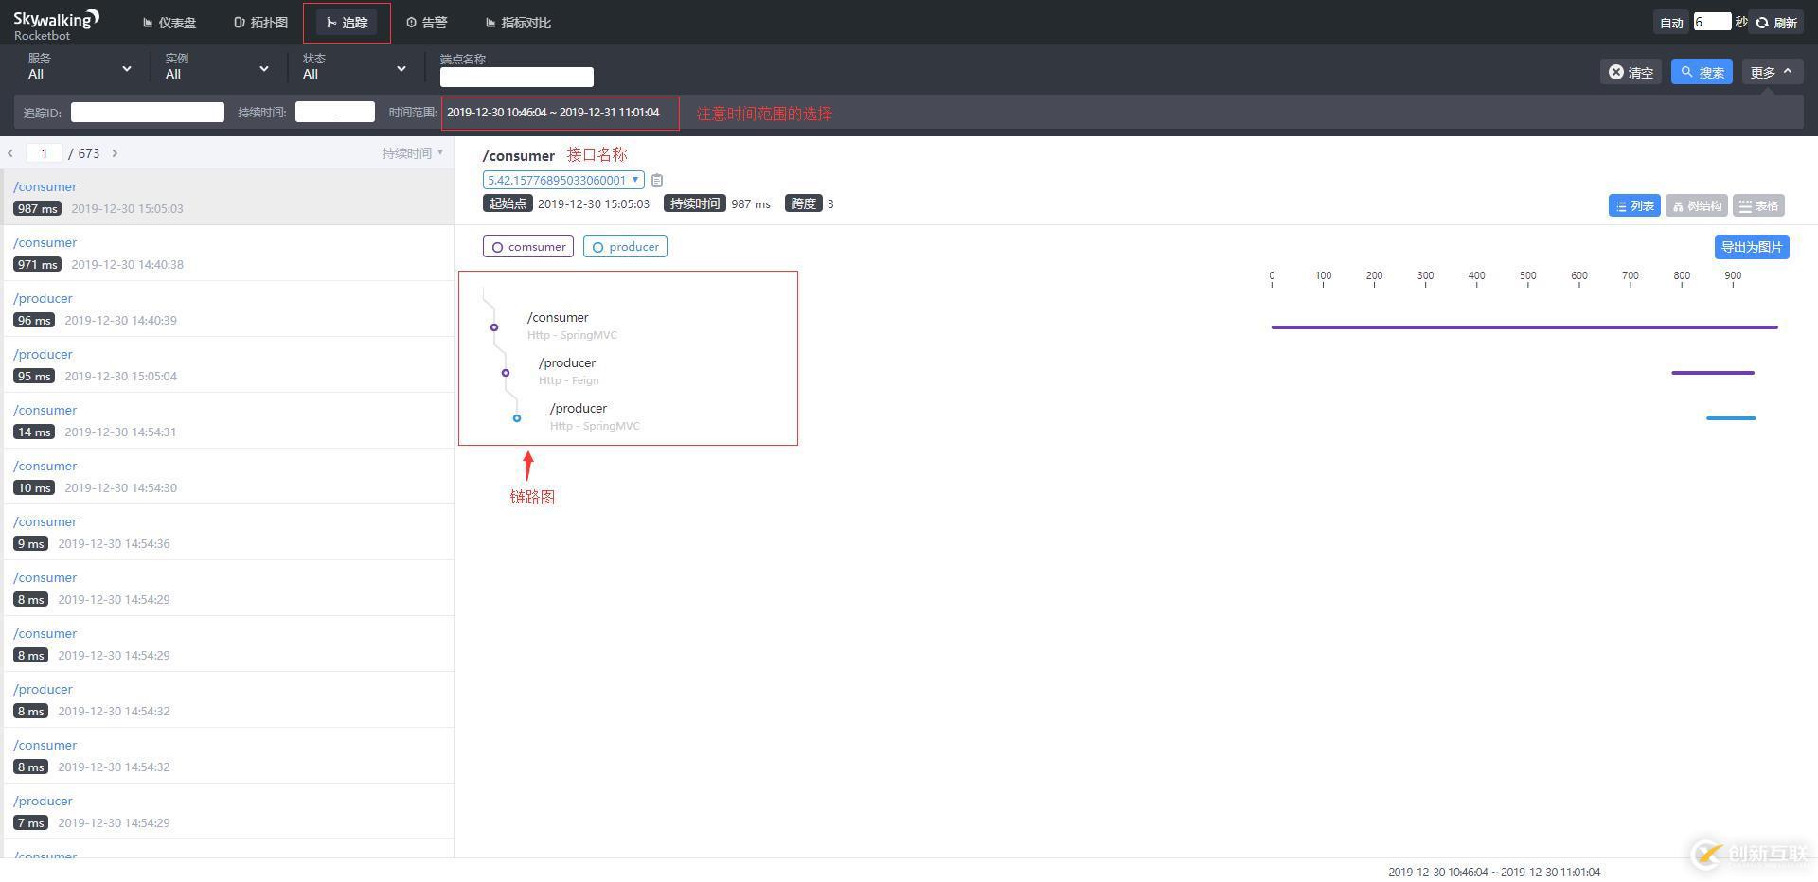Select the /producer 95 ms trace
Screen dimensions: 1818x882
tap(227, 364)
